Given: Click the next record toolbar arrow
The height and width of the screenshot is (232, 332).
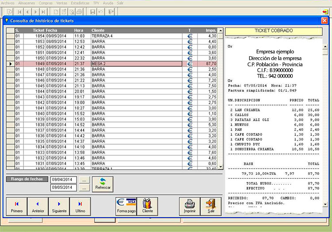Looking at the screenshot, I should click(x=35, y=12).
